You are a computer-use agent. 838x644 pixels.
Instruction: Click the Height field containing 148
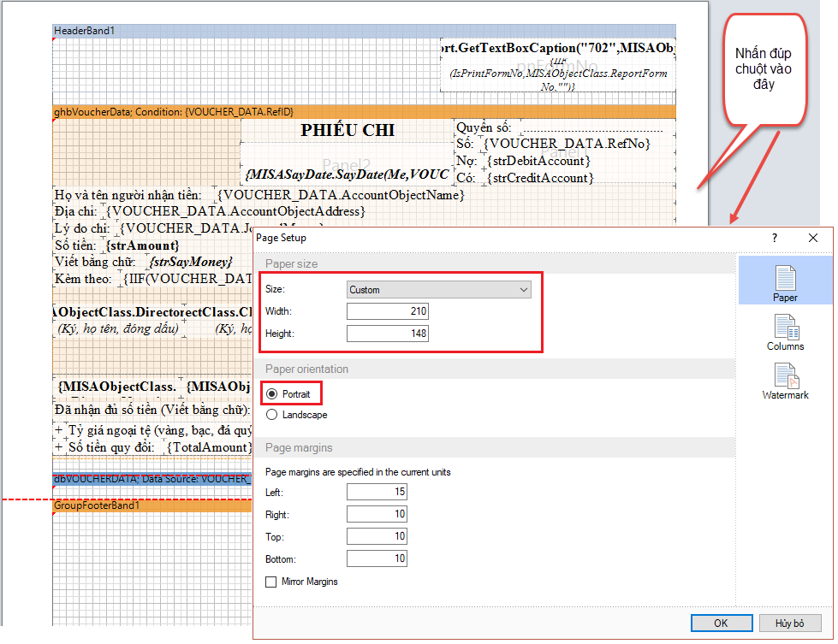tap(387, 333)
